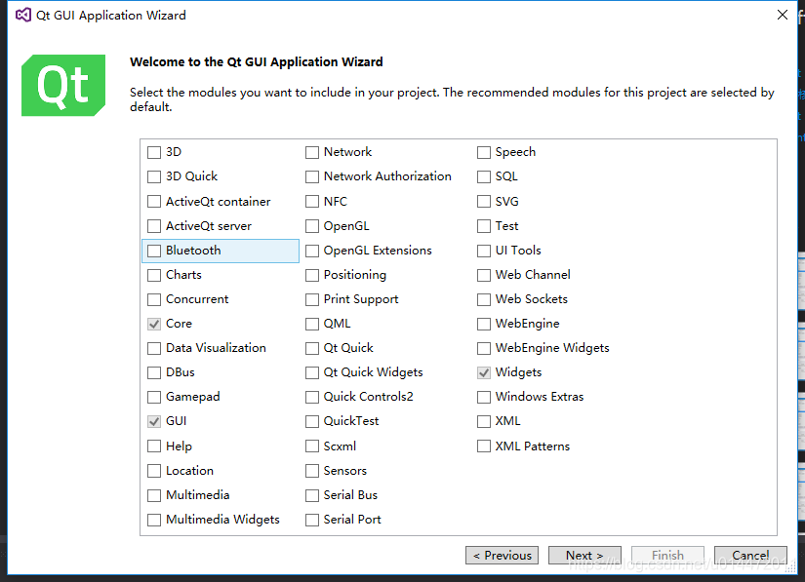
Task: Tick Multimedia Widgets module
Action: click(x=154, y=520)
